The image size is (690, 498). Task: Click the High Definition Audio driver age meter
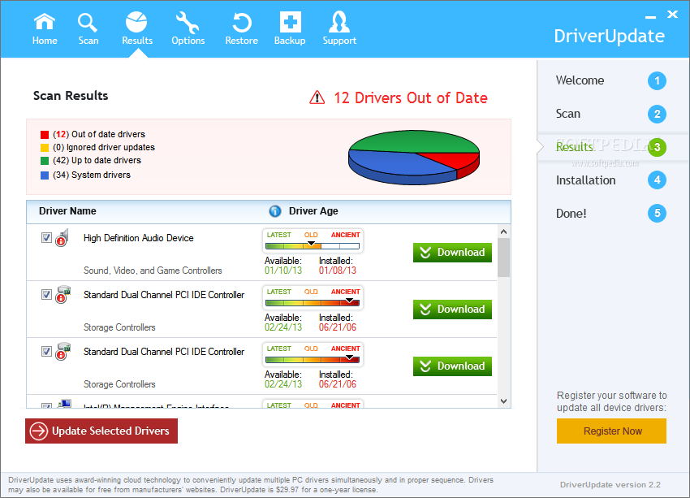coord(313,240)
